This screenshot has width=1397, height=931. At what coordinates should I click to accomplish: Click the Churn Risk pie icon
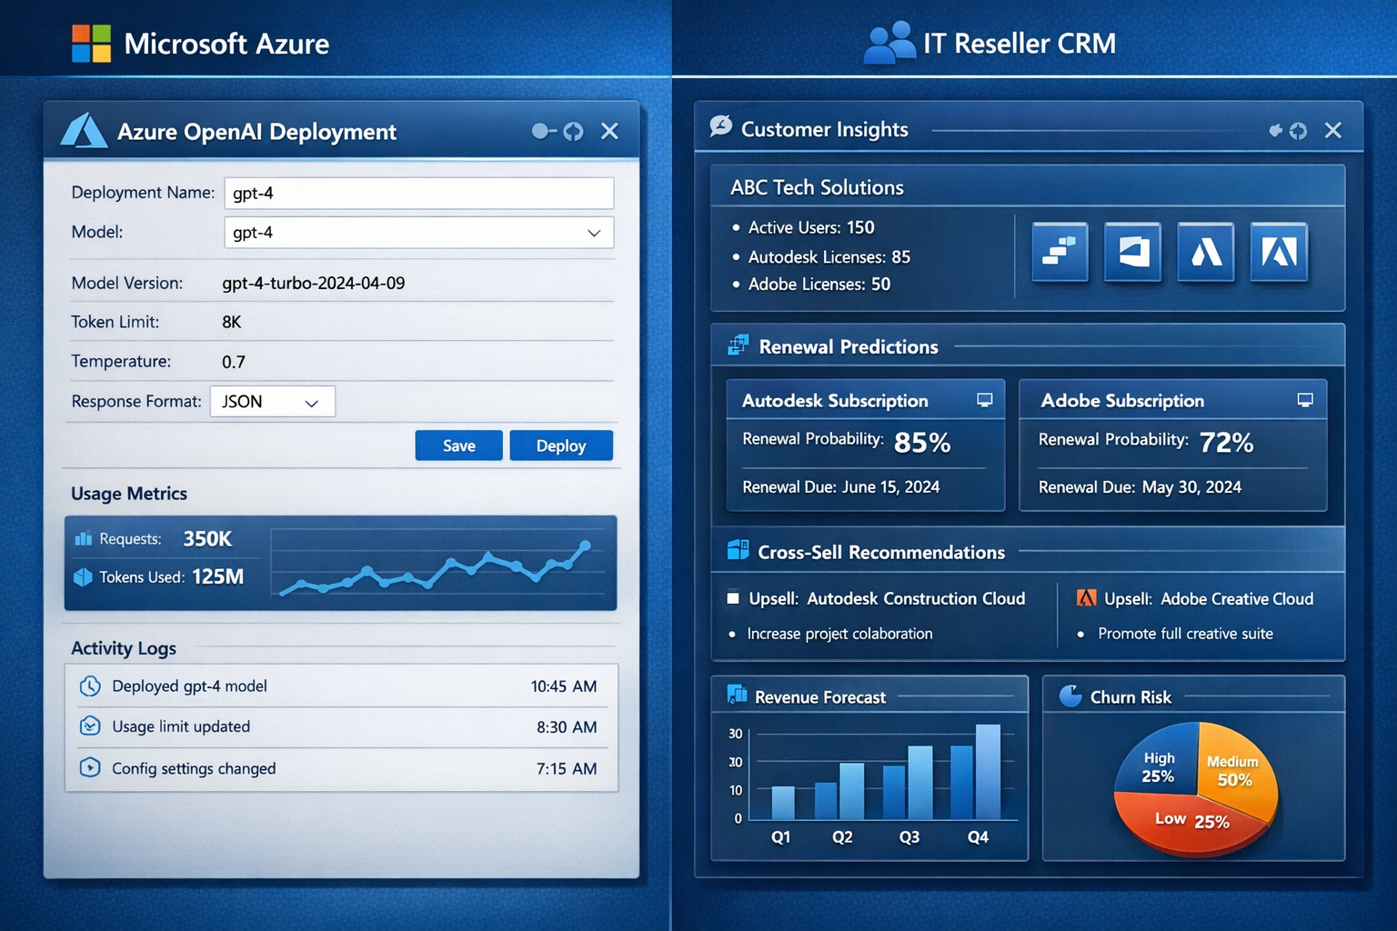pos(1070,696)
